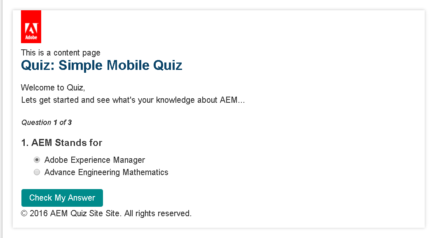Click the This is a content page text
The width and height of the screenshot is (435, 238).
tap(61, 53)
